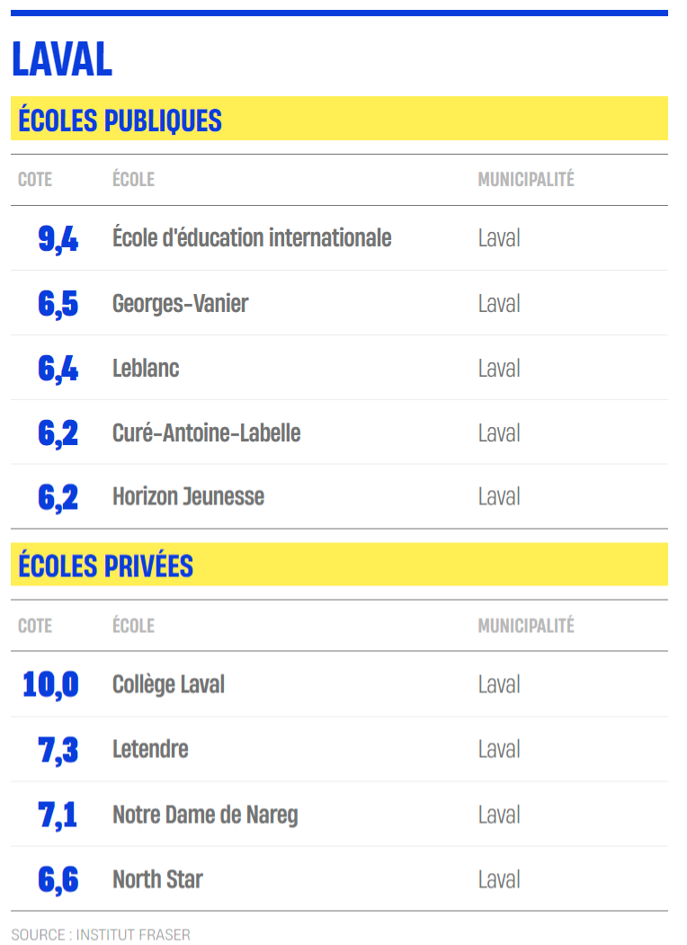Click the LAVAL region title
The height and width of the screenshot is (945, 687).
point(62,59)
